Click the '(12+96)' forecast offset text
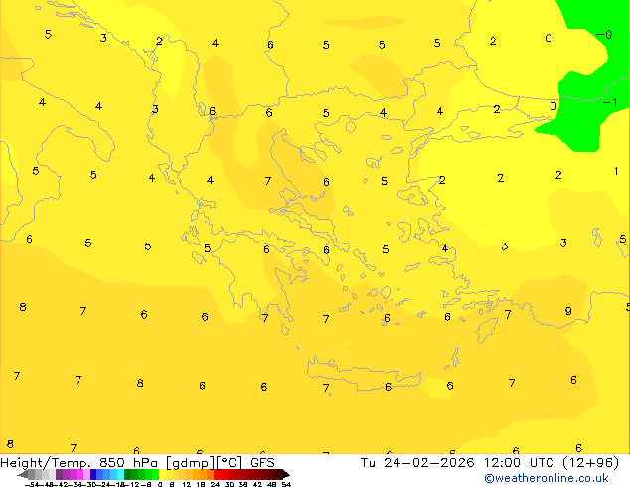The image size is (630, 487). [x=590, y=462]
